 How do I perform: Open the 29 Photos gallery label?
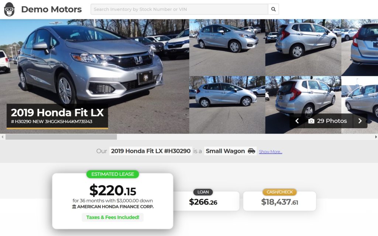coord(332,121)
